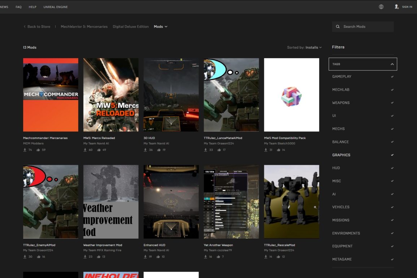
Task: Toggle the VEHICLES tag filter
Action: 363,207
